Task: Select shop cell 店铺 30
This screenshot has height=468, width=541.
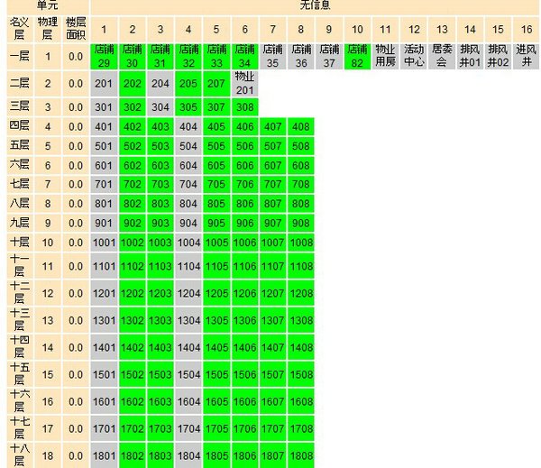Action: click(133, 57)
